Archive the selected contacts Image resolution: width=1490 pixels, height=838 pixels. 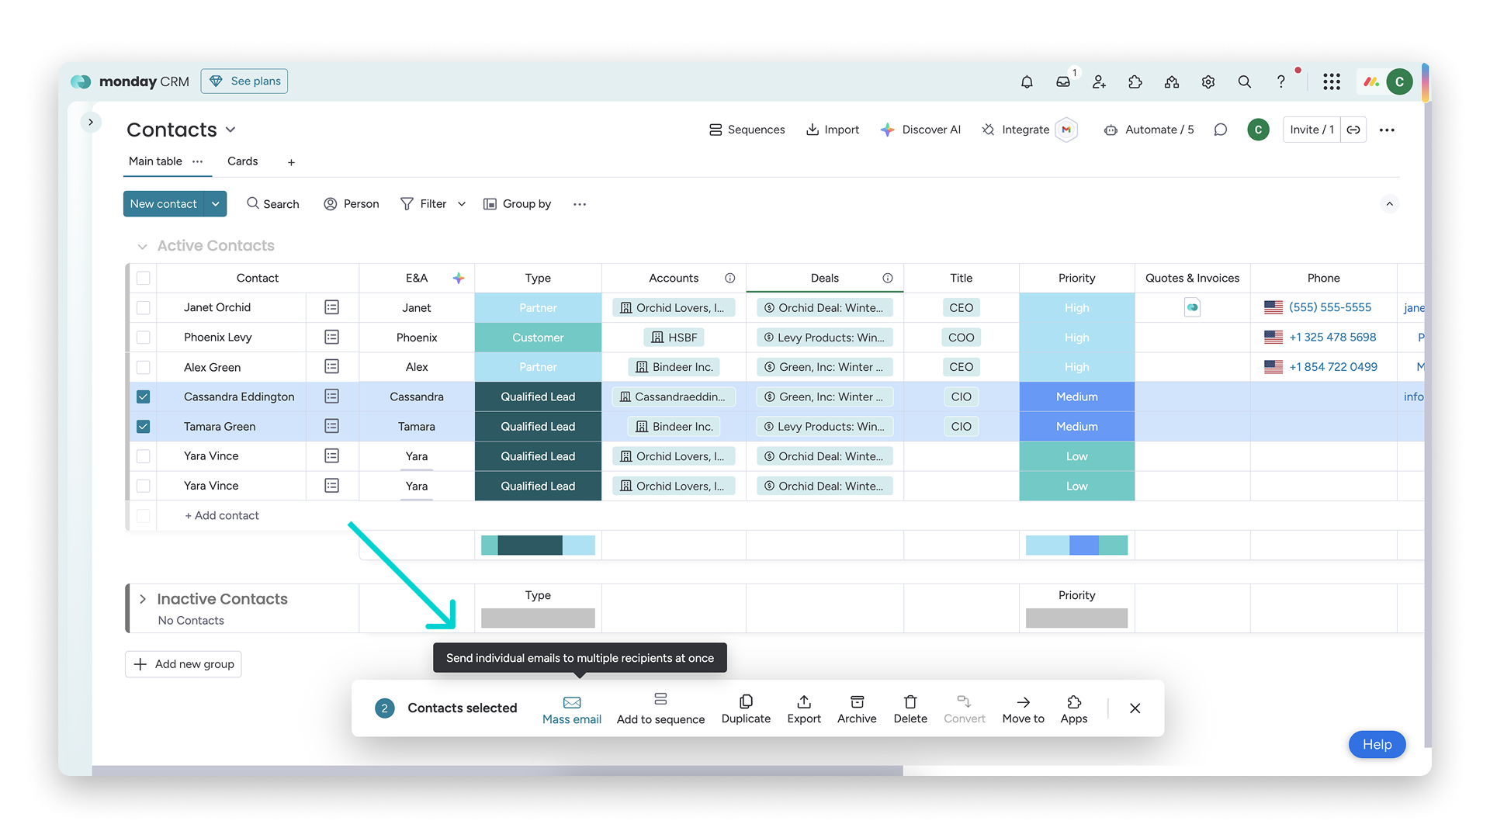click(x=857, y=709)
